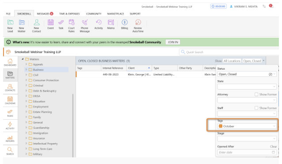Click the Open, Closed show filter
Image resolution: width=282 pixels, height=164 pixels.
(x=252, y=61)
